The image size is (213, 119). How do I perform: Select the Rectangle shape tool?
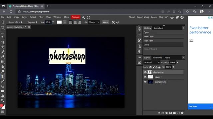(3, 91)
